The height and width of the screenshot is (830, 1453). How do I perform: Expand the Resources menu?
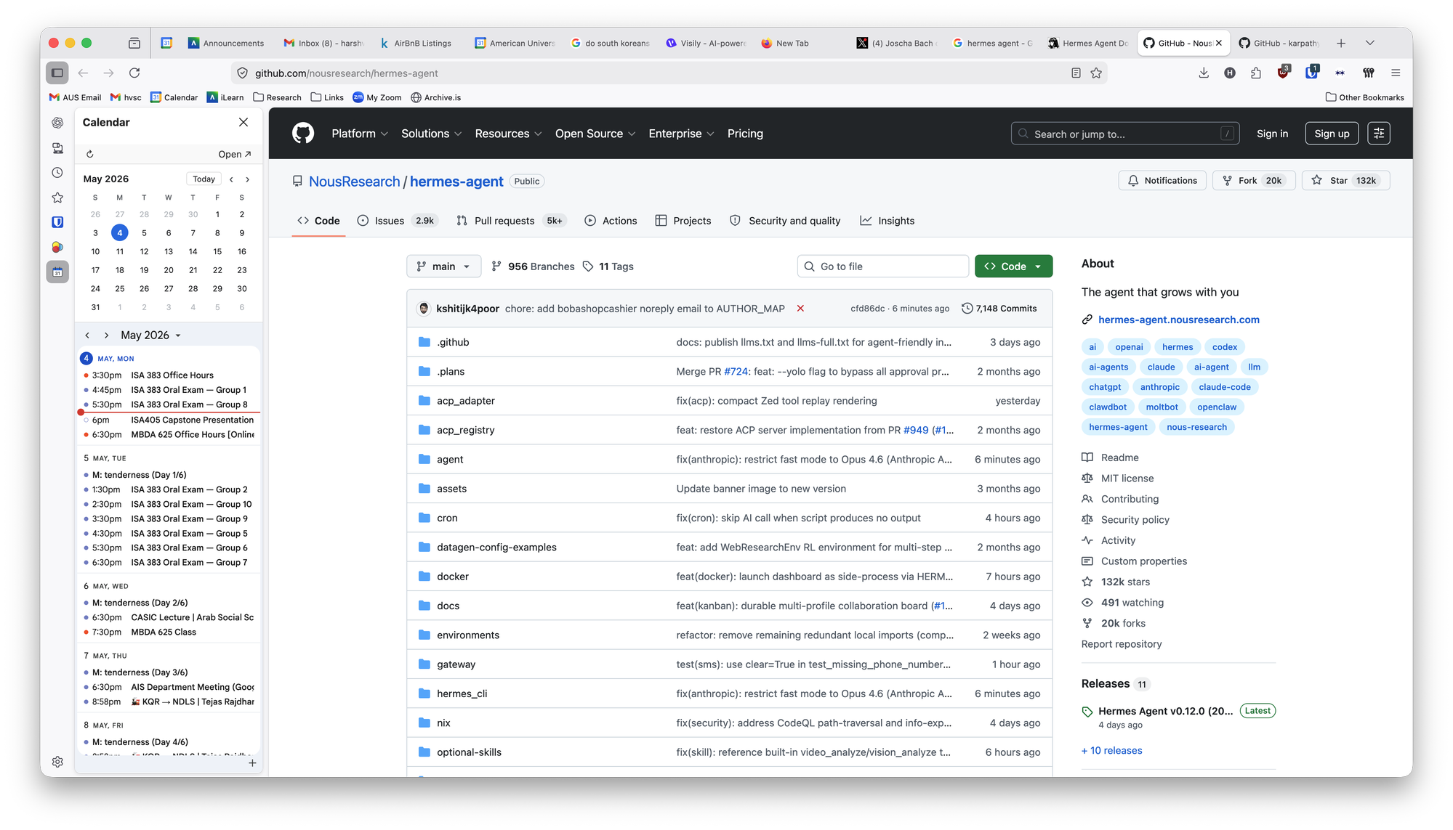pos(509,134)
